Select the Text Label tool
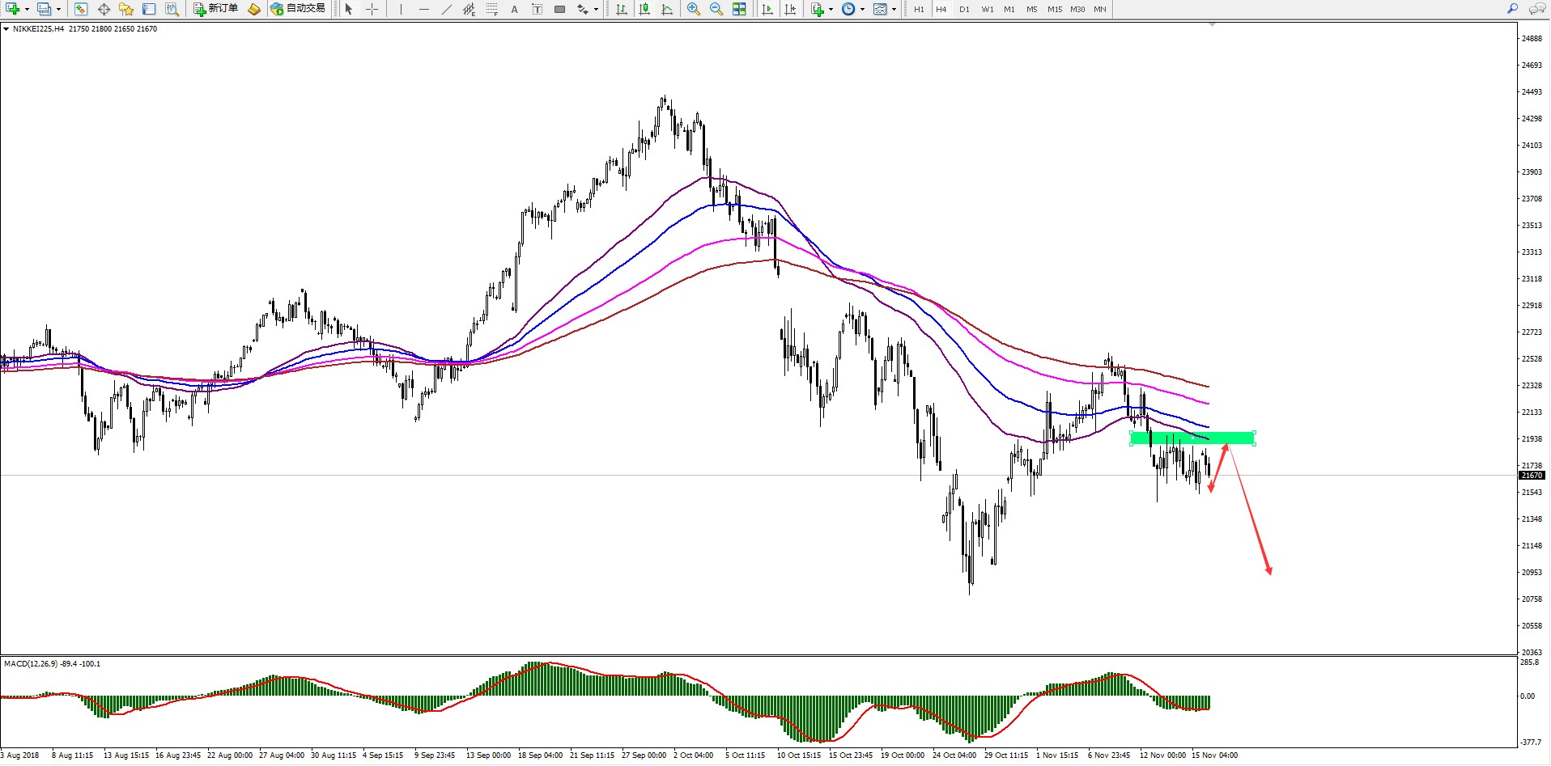 tap(537, 9)
